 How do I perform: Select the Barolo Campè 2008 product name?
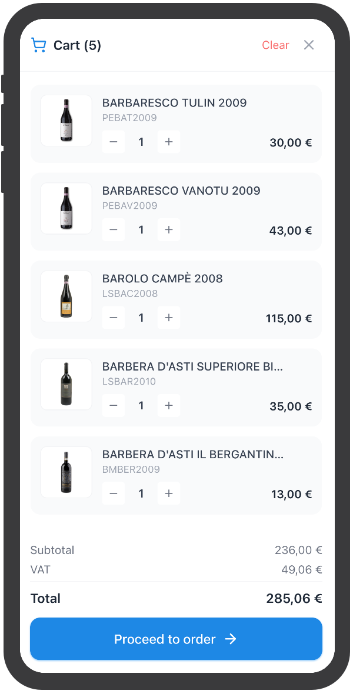click(x=162, y=279)
